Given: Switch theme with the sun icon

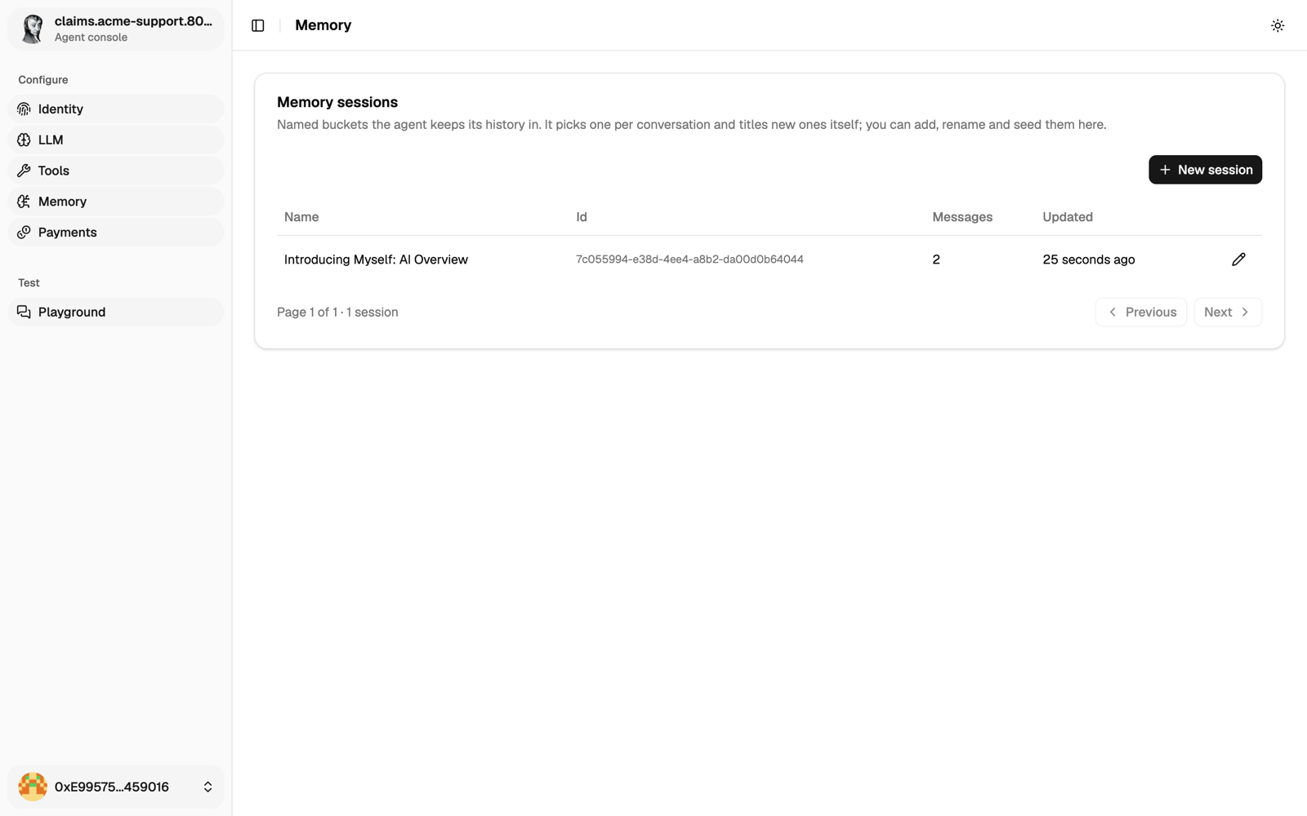Looking at the screenshot, I should coord(1278,25).
